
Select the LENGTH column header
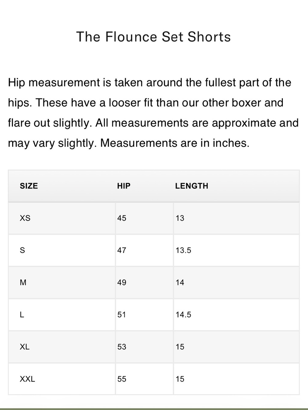click(192, 186)
